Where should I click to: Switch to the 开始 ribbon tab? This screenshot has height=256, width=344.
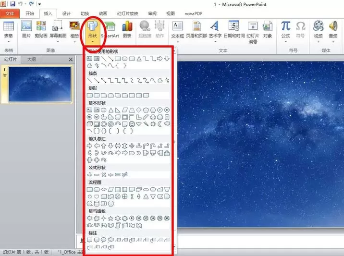tap(30, 13)
